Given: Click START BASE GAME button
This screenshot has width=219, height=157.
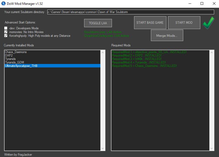Looking at the screenshot, I should 150,23.
